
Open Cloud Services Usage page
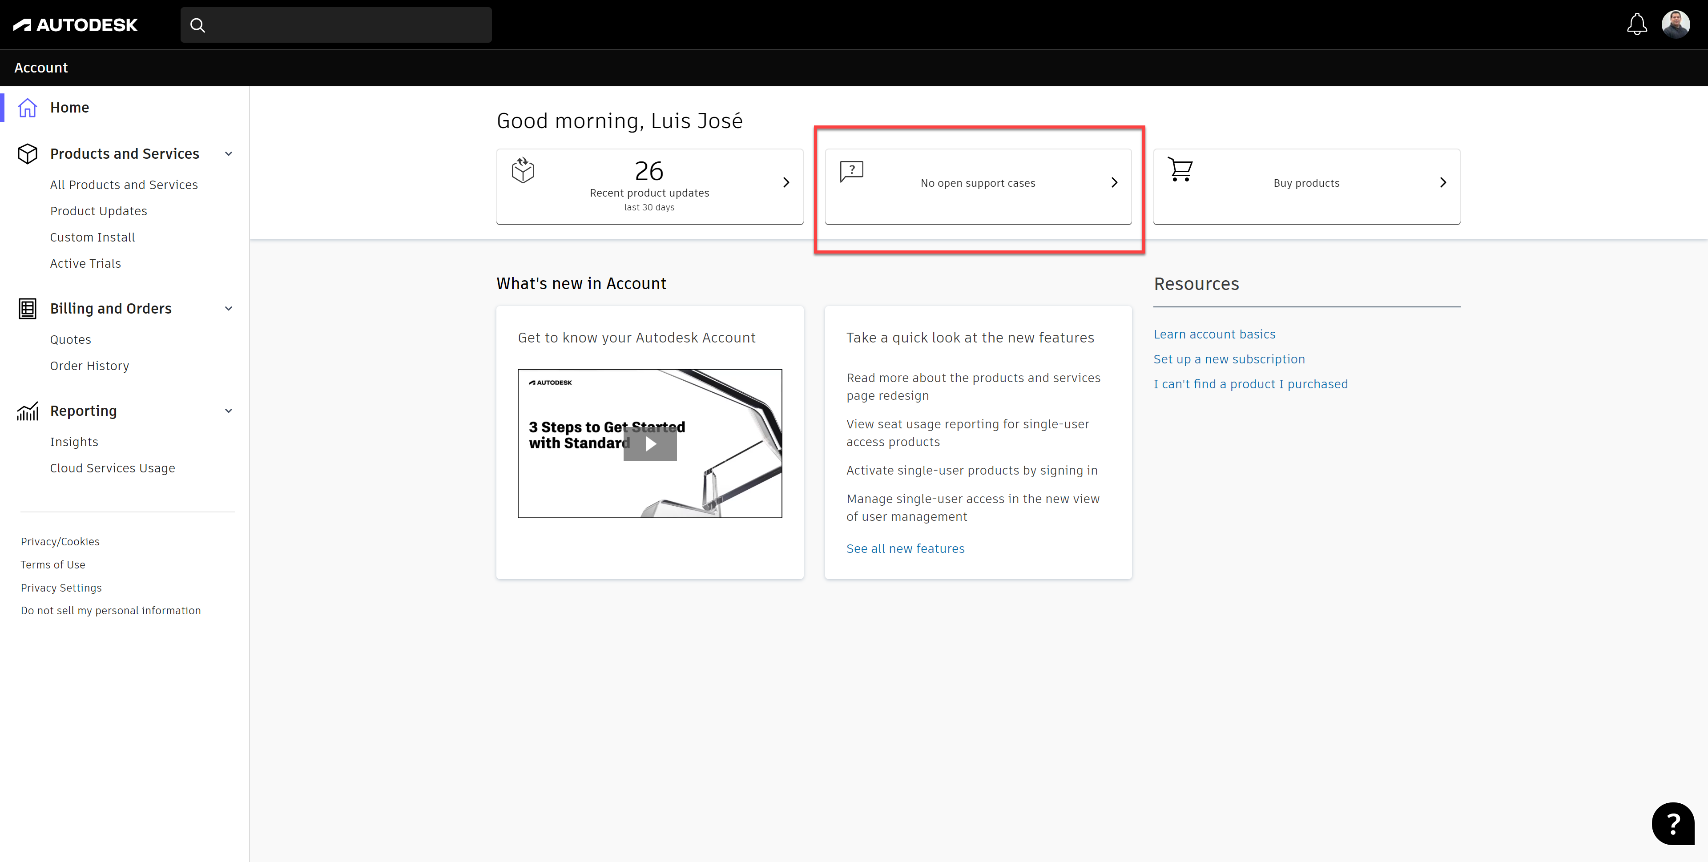(x=113, y=468)
